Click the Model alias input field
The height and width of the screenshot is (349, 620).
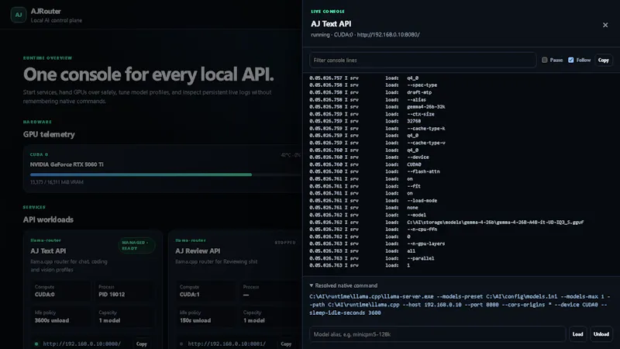pyautogui.click(x=437, y=334)
